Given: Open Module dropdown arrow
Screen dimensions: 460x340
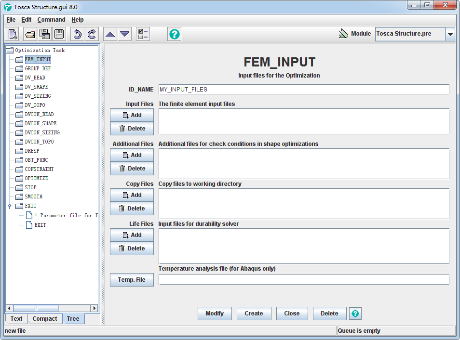Looking at the screenshot, I should tap(450, 34).
